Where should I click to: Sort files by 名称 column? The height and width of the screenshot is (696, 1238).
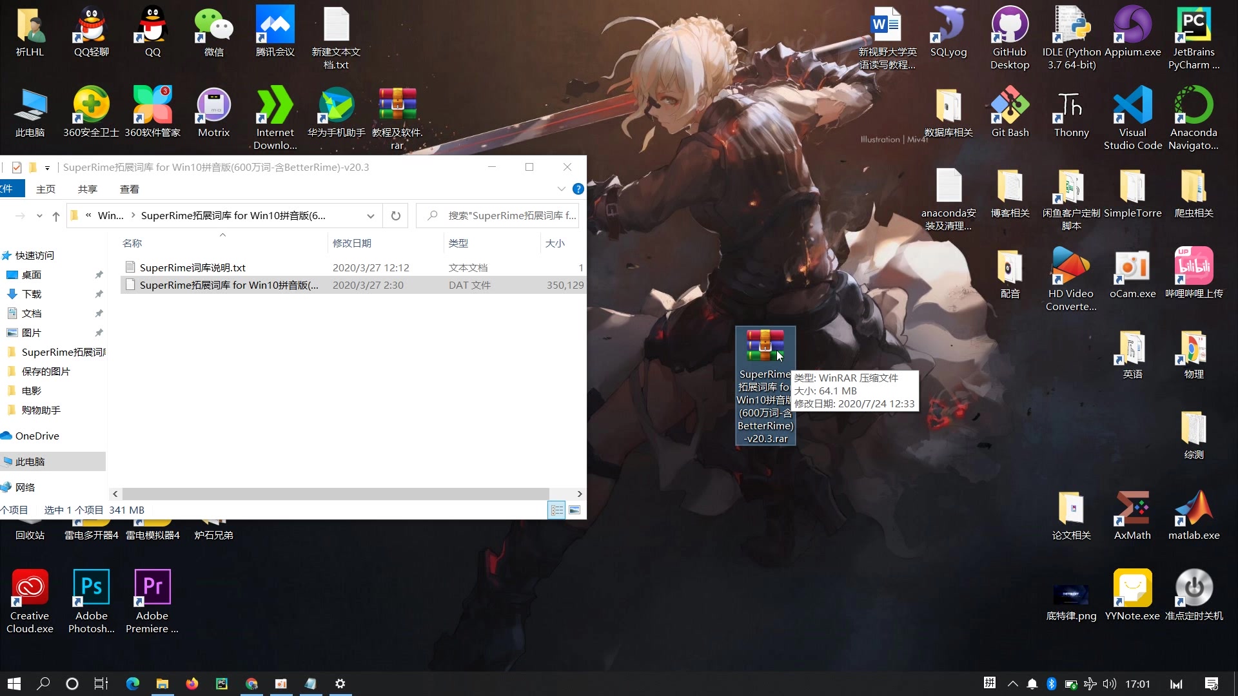[132, 244]
